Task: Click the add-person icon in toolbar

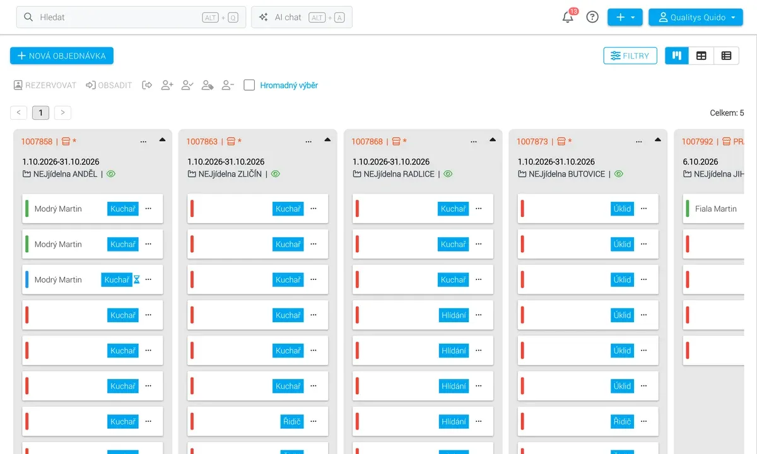Action: [167, 85]
